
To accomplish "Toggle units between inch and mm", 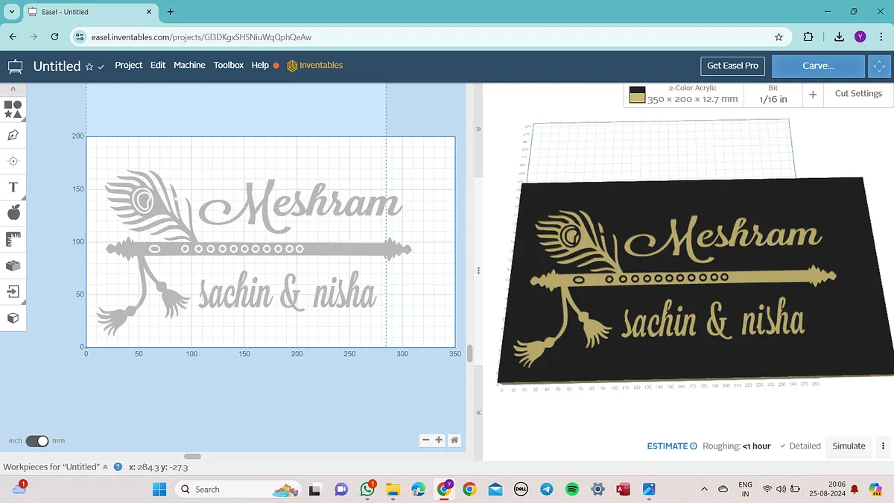I will coord(37,441).
